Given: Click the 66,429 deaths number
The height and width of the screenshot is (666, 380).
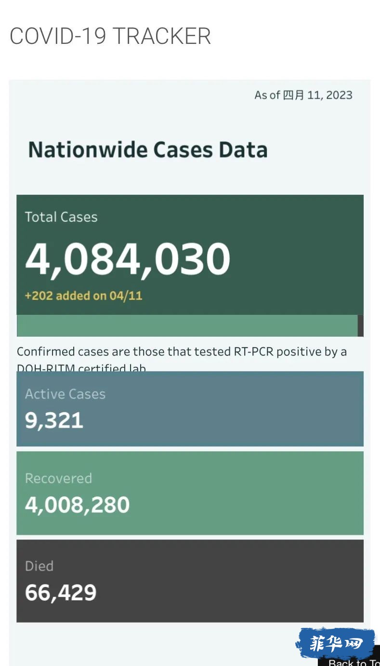Looking at the screenshot, I should pyautogui.click(x=61, y=593).
